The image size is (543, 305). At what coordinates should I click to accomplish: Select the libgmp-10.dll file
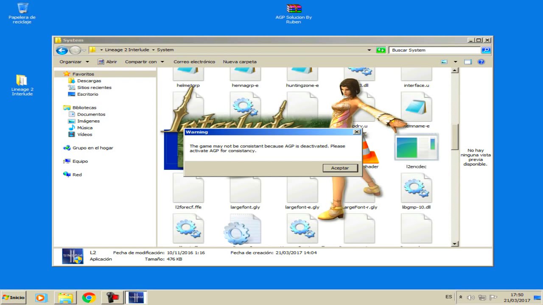pos(416,192)
